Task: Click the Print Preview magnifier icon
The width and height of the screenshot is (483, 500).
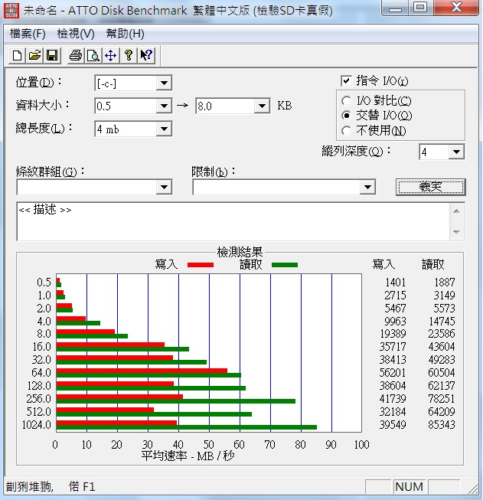Action: [x=93, y=55]
